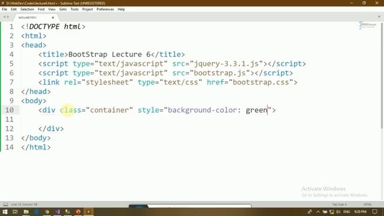The width and height of the screenshot is (384, 216).
Task: Open the Edge browser taskbar icon
Action: 37,212
